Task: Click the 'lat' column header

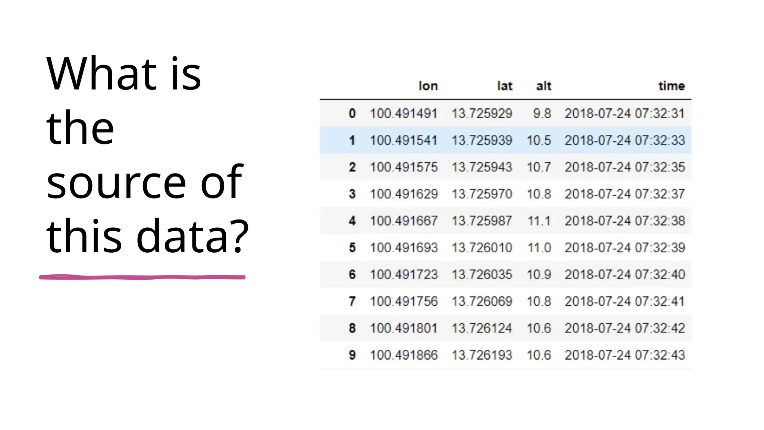Action: click(x=505, y=86)
